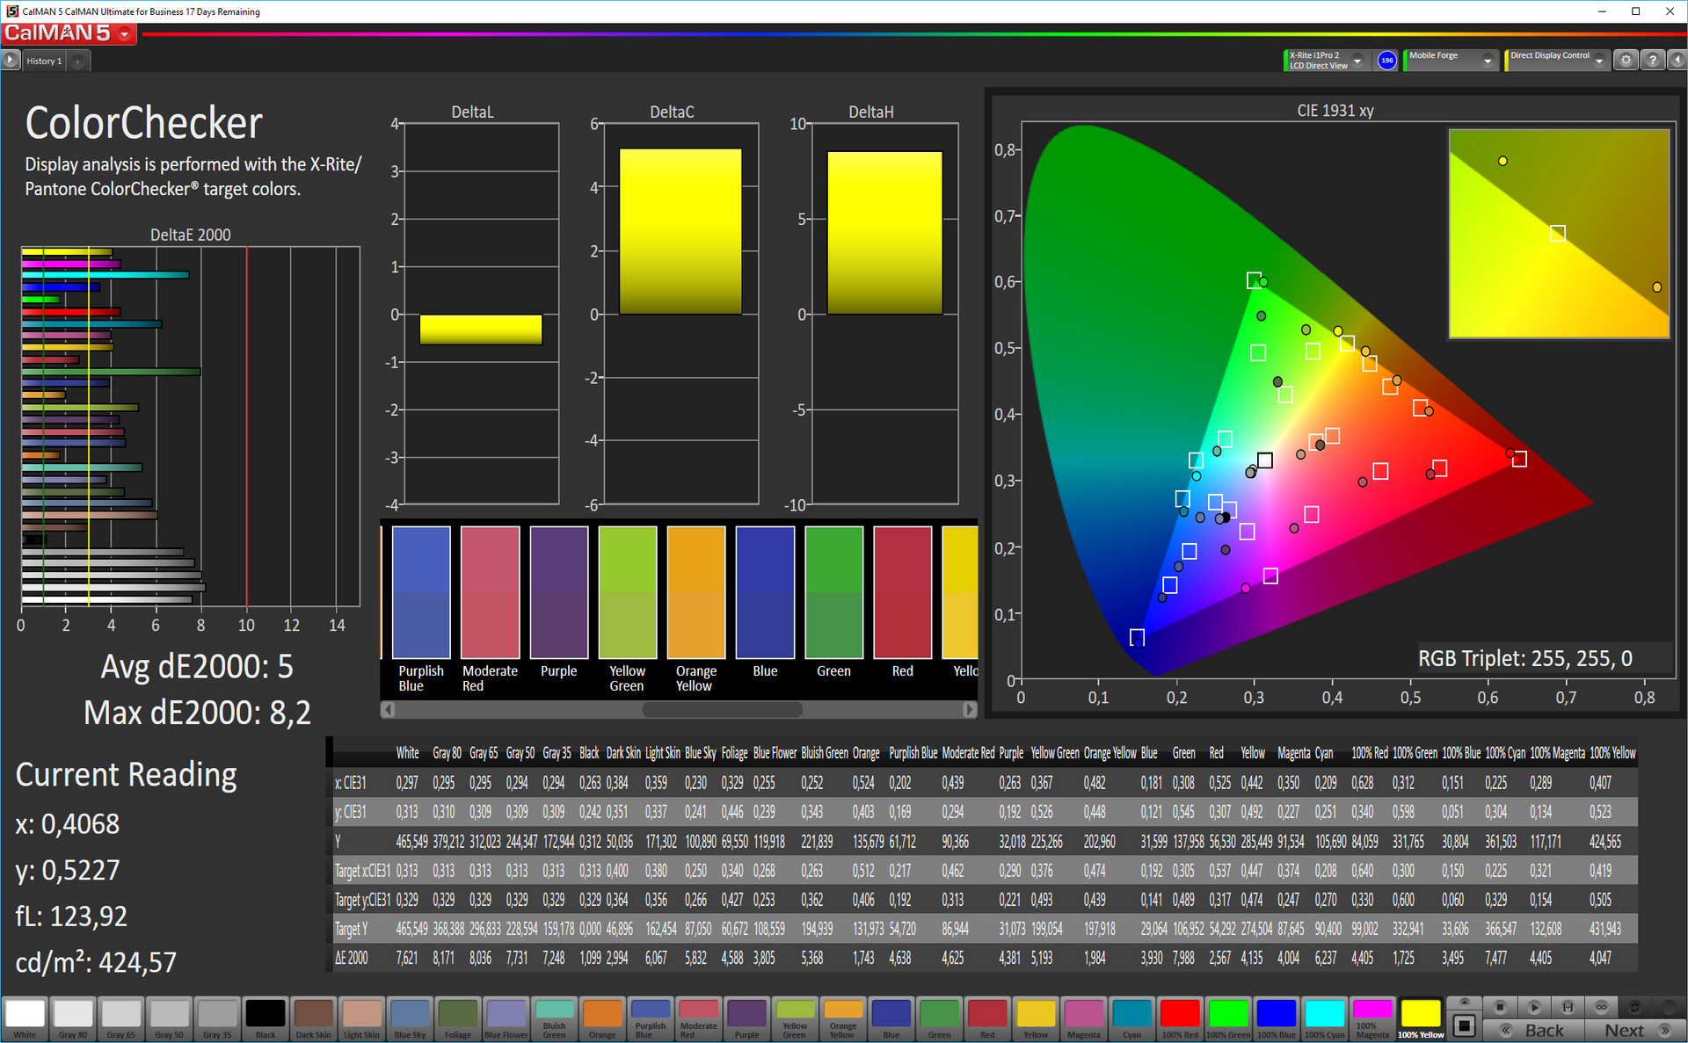This screenshot has height=1043, width=1688.
Task: Expand the X-Rite i1Pro 2 meter dropdown
Action: [1357, 61]
